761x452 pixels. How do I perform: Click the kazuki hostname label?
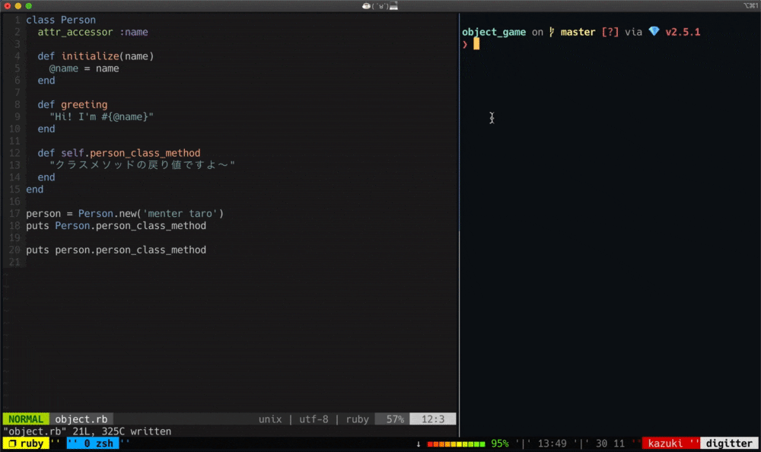pos(667,442)
